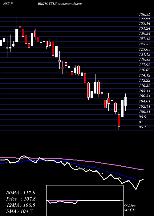
Task: Click the 133.14 price label
Action: (x=145, y=23)
